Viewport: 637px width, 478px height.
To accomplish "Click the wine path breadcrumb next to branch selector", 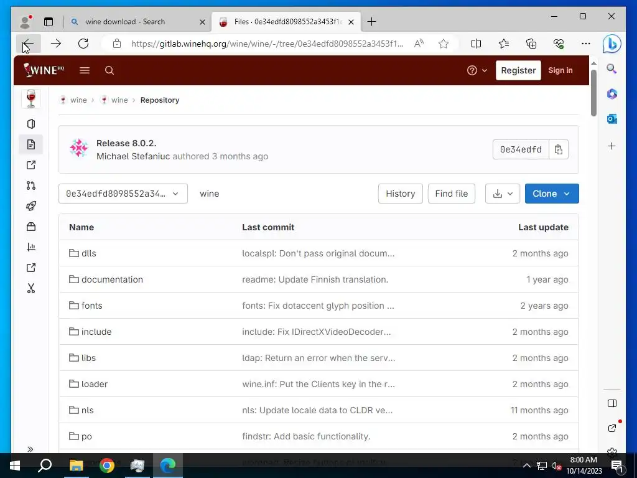I will 209,194.
